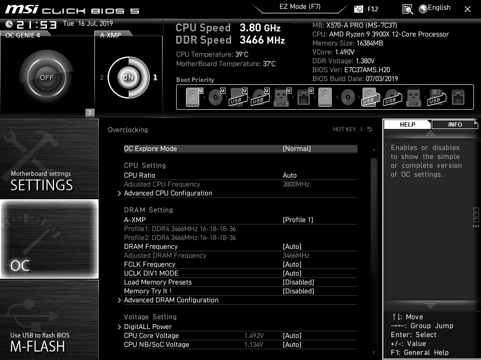Click the A-XMP panel tab label
Screen dimensions: 481x360
(x=110, y=35)
